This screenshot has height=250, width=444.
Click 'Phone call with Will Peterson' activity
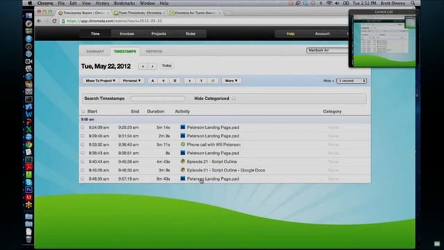214,144
